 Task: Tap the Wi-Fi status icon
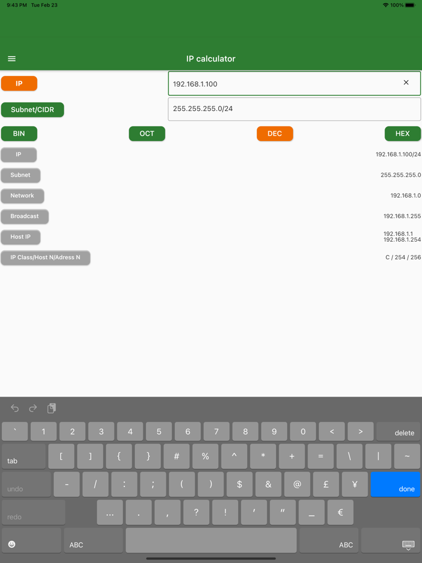pyautogui.click(x=386, y=5)
